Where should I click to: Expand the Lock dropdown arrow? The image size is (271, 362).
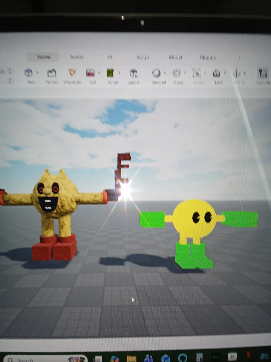pyautogui.click(x=225, y=73)
